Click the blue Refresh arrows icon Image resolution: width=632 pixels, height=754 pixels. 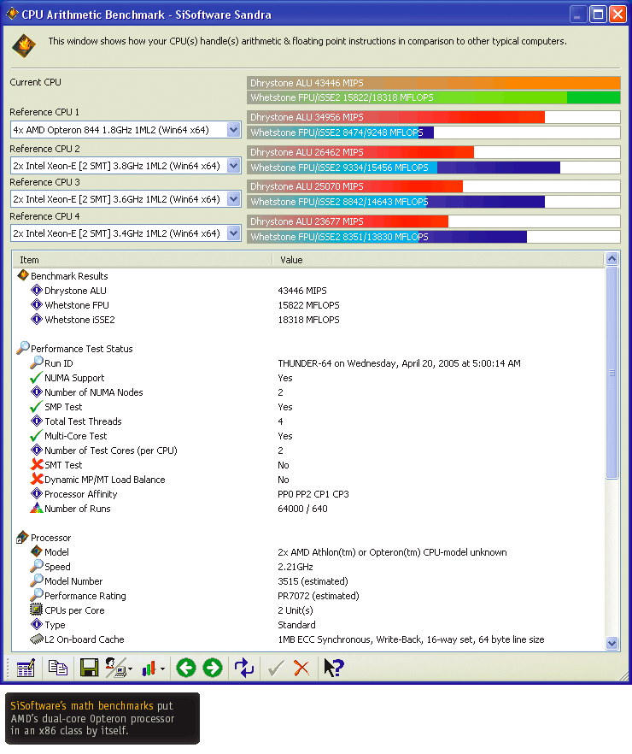(x=244, y=668)
